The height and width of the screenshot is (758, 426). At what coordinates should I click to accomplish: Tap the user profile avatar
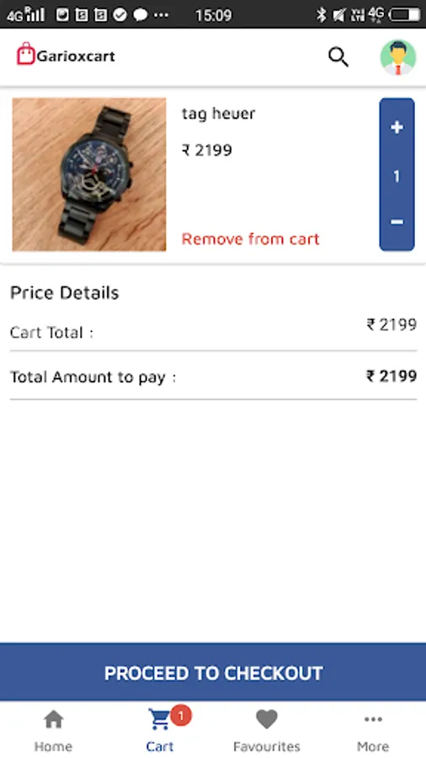(x=398, y=57)
